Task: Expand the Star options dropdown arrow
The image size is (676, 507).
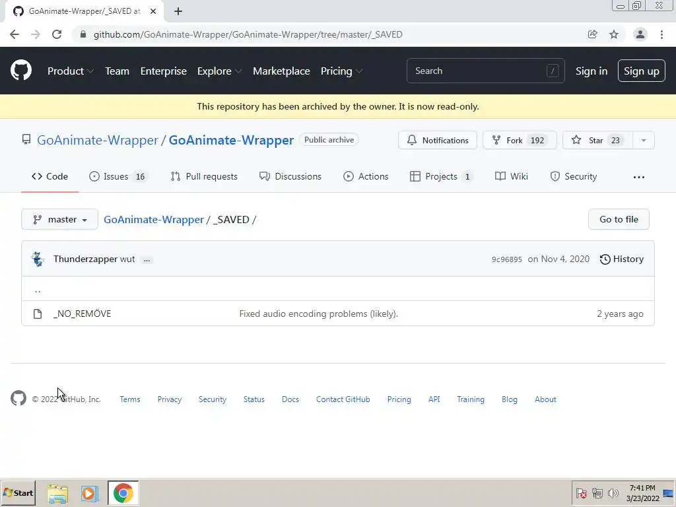Action: point(643,140)
